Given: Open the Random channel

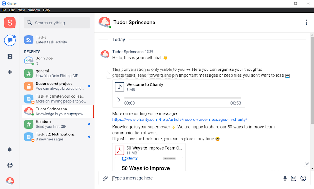Looking at the screenshot, I should pos(57,124).
